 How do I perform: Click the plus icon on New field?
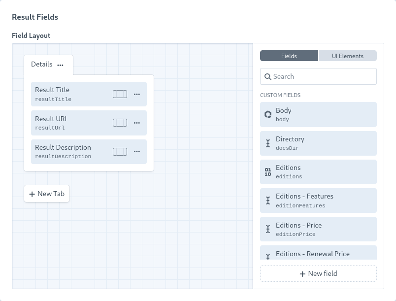[302, 273]
